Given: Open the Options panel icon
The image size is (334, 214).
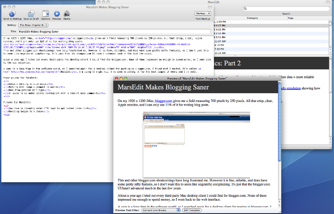Looking at the screenshot, I should click(x=46, y=14).
